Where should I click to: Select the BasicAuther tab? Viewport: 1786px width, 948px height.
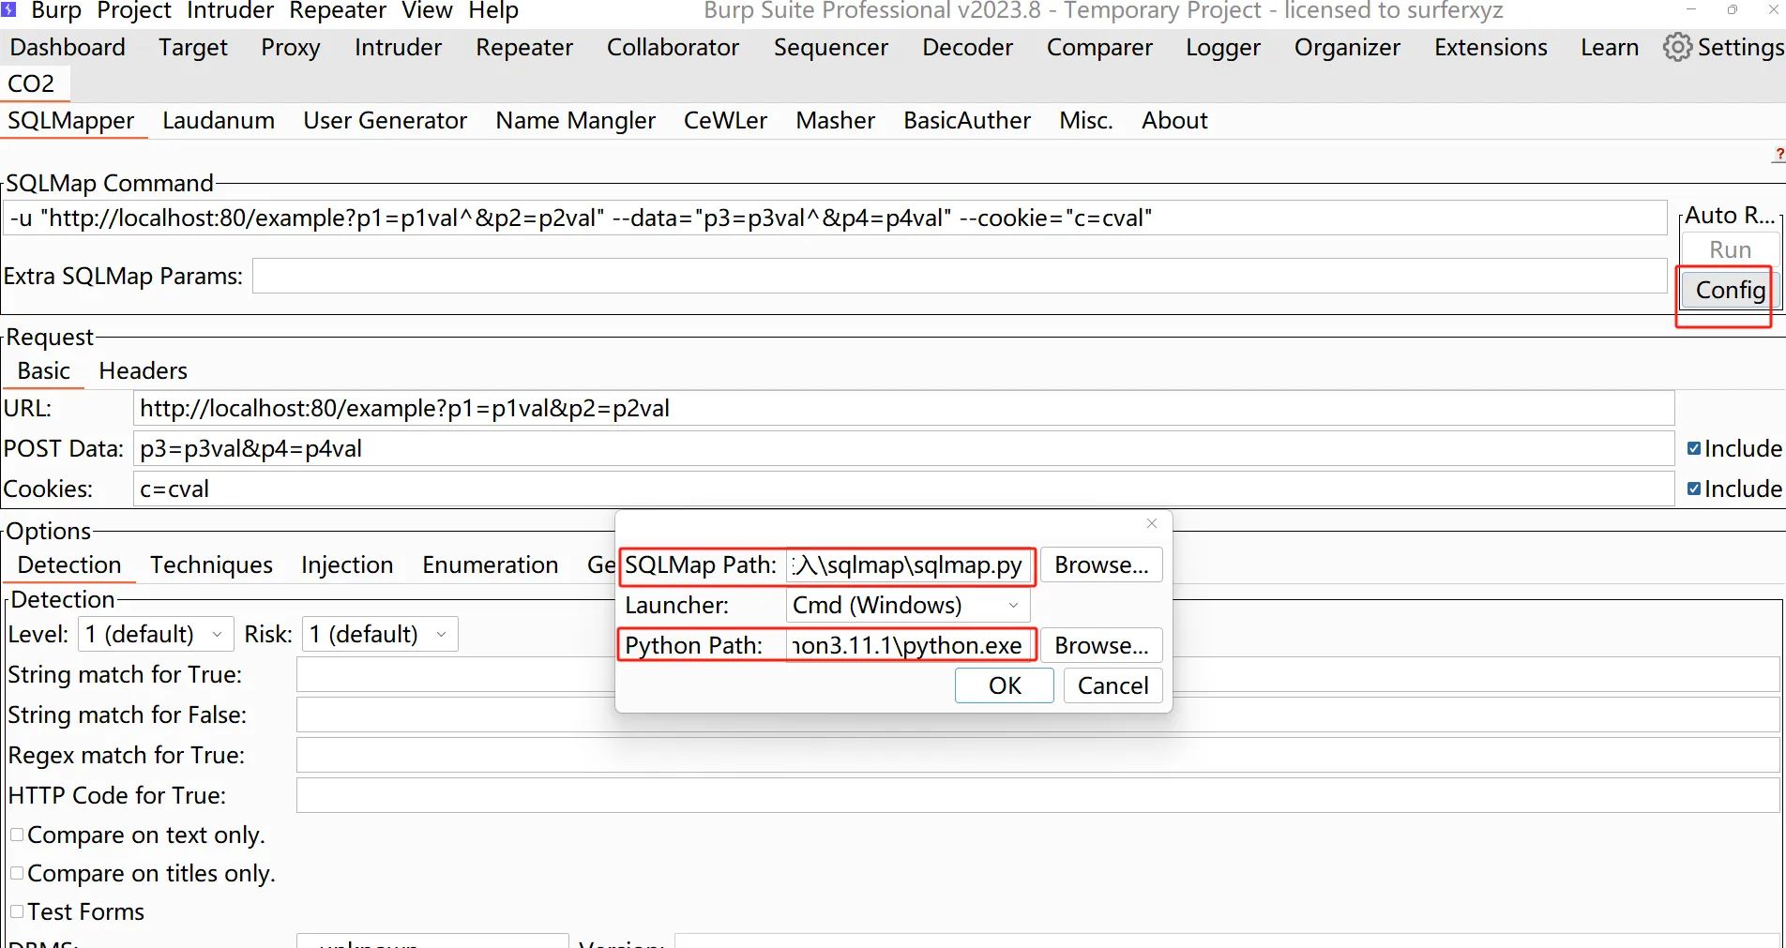(967, 120)
